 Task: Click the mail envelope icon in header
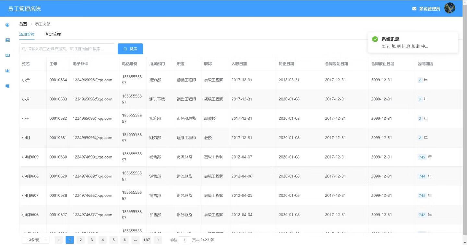click(414, 9)
